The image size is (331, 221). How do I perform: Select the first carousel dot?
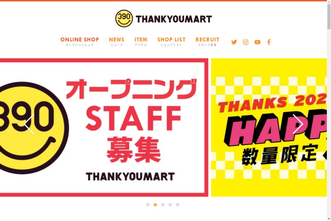[x=148, y=204]
